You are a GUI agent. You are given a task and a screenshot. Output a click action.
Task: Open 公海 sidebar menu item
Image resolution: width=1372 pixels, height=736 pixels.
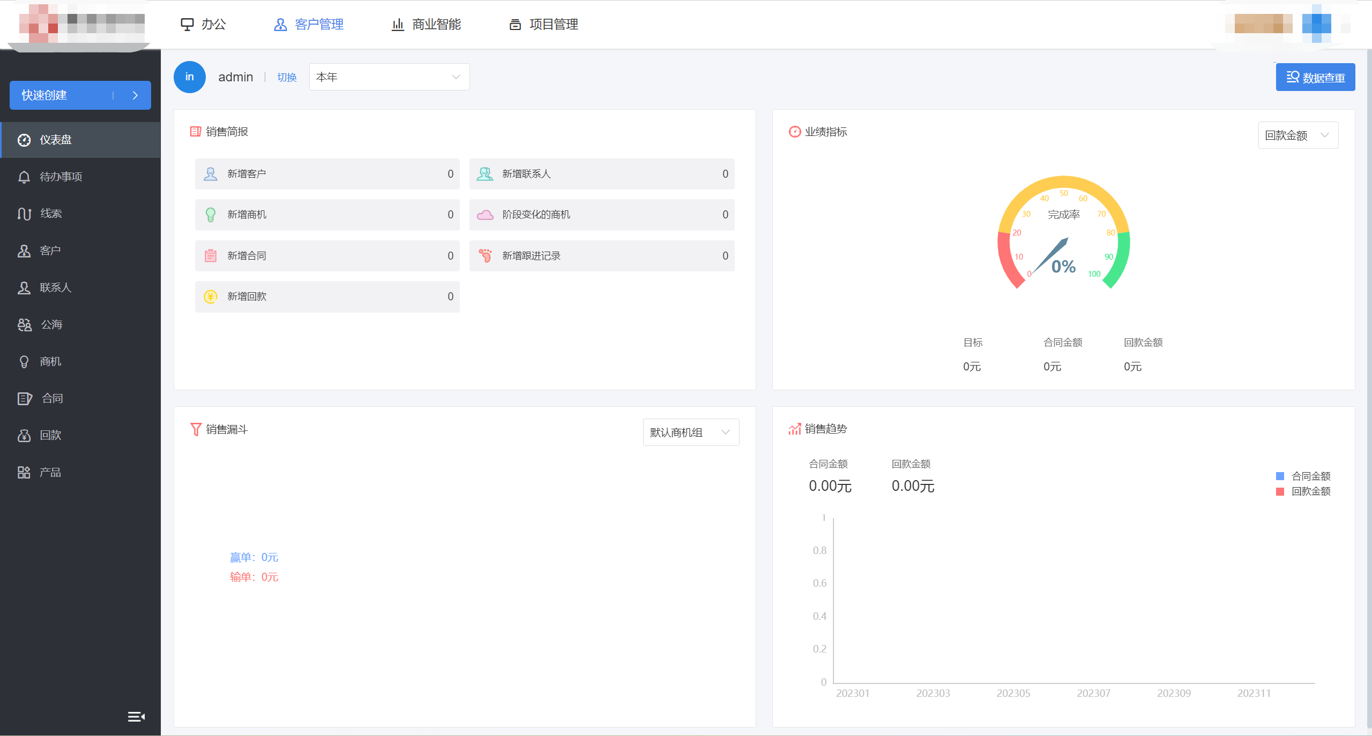(x=80, y=324)
